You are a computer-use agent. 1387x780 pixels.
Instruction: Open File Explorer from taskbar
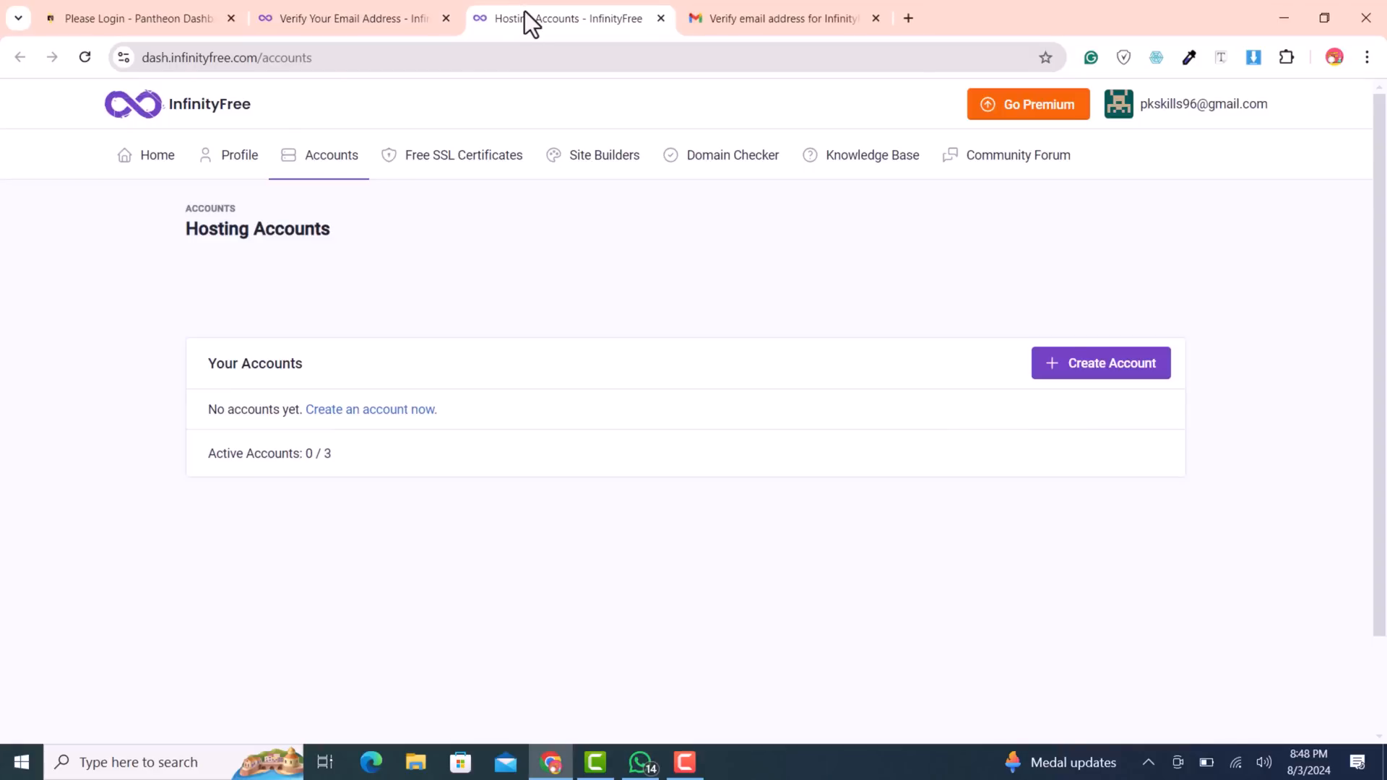416,762
